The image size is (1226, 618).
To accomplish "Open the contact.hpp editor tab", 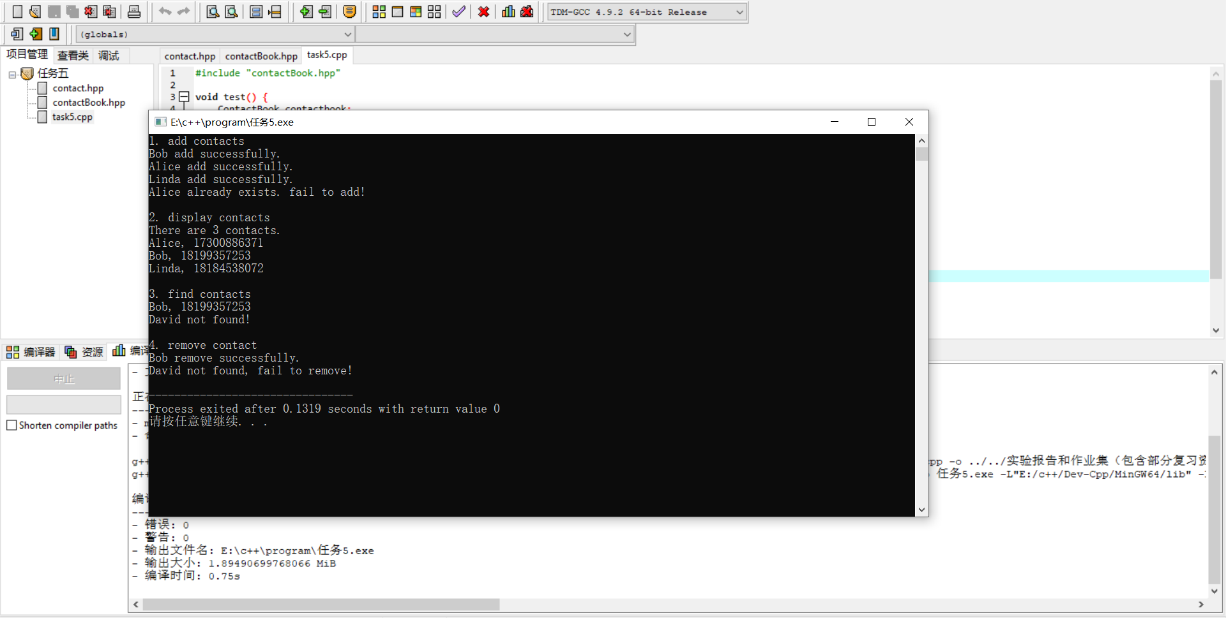I will coord(190,56).
